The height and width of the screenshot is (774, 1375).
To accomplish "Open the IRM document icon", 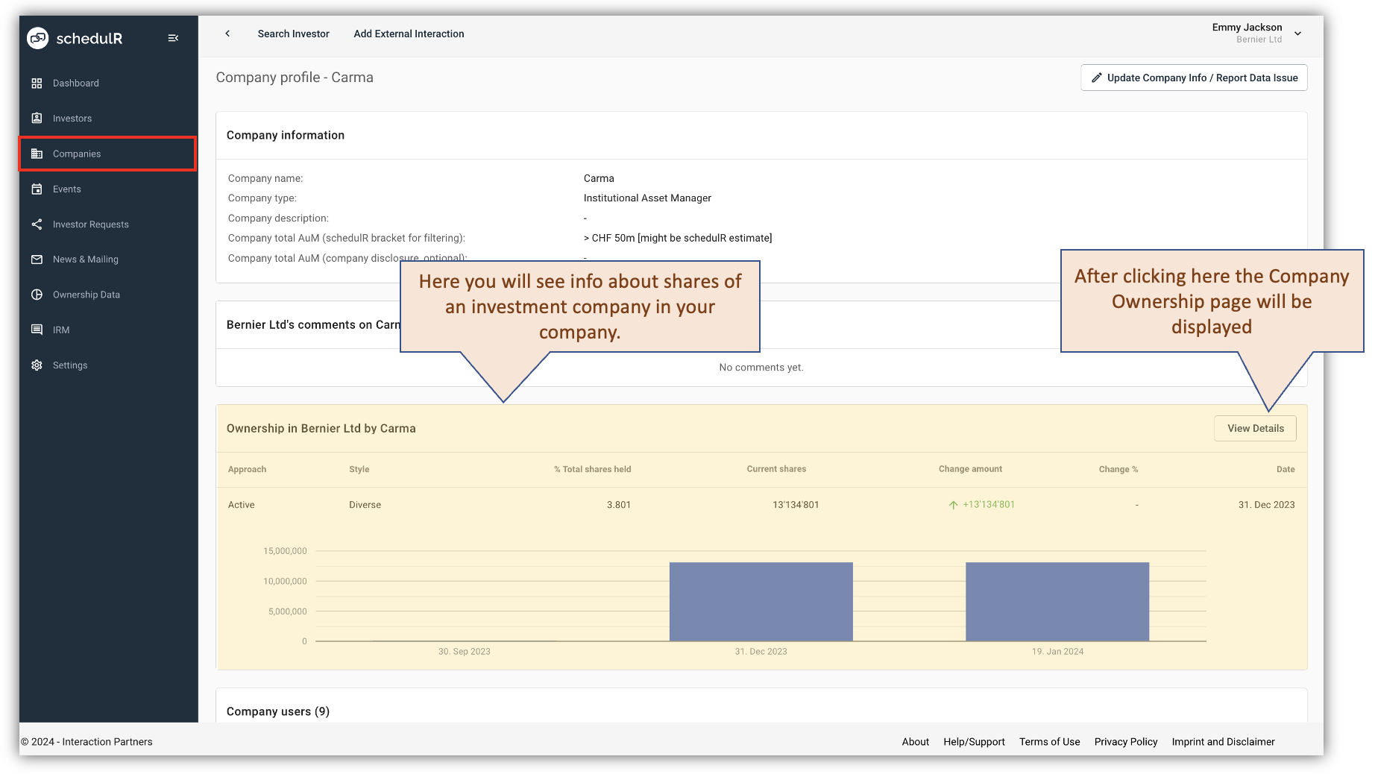I will (x=37, y=330).
